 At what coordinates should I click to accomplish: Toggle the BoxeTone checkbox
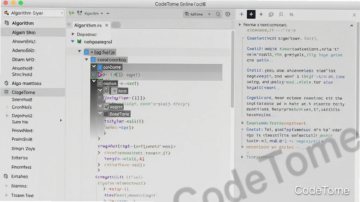[x=106, y=114]
